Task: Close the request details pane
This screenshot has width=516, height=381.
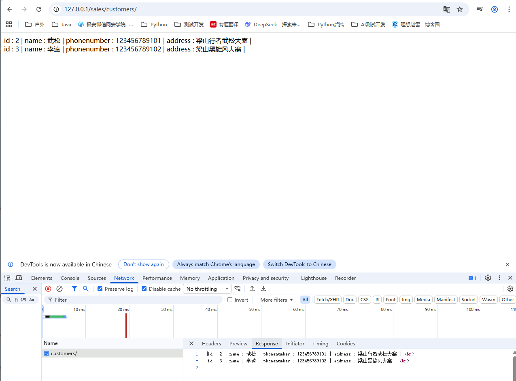Action: point(191,343)
